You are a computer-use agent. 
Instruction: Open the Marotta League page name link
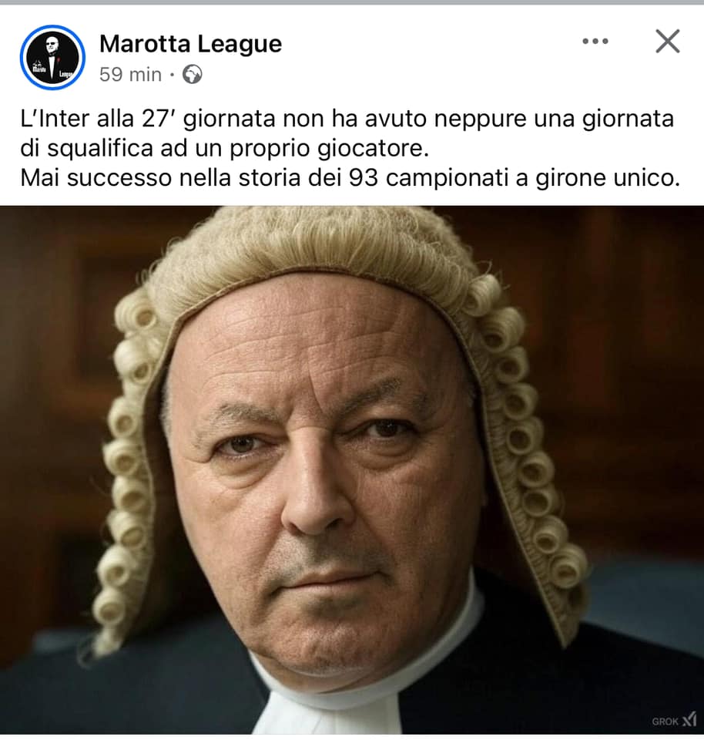190,44
